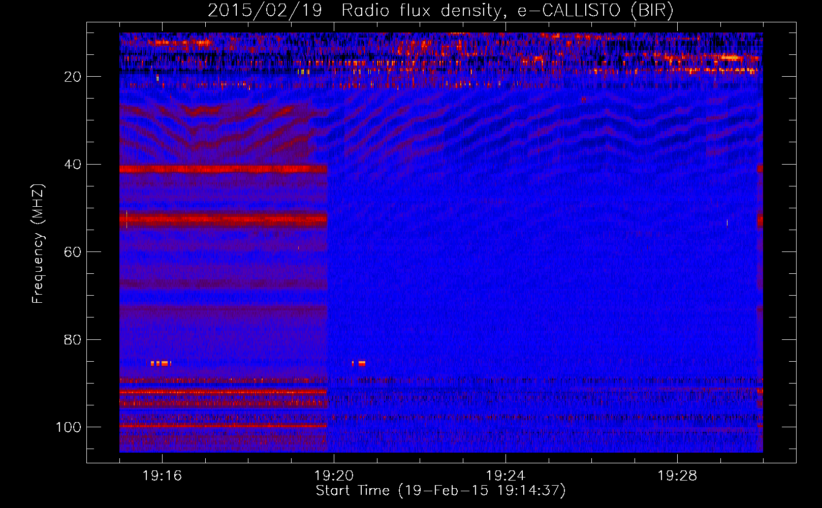Select the 80 frequency tick label
The image size is (822, 508).
(x=73, y=339)
